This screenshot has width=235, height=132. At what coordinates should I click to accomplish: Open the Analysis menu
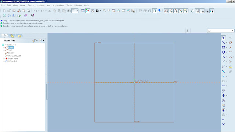point(40,5)
